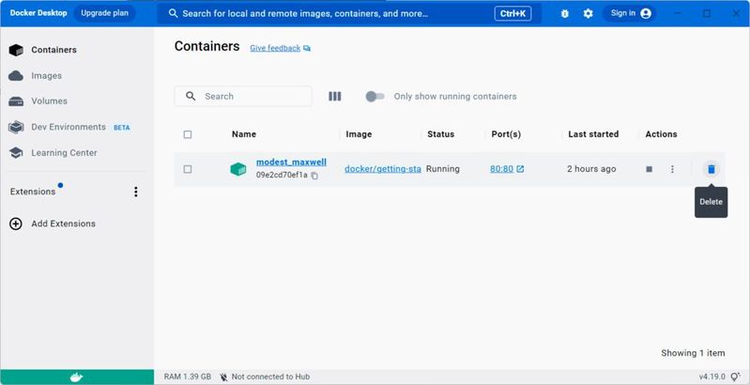Click the Add Extensions plus icon
Viewport: 750px width, 385px height.
pyautogui.click(x=16, y=223)
